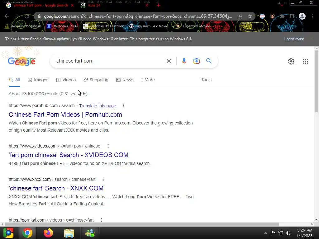Switch to News results
The image size is (319, 239).
click(125, 80)
